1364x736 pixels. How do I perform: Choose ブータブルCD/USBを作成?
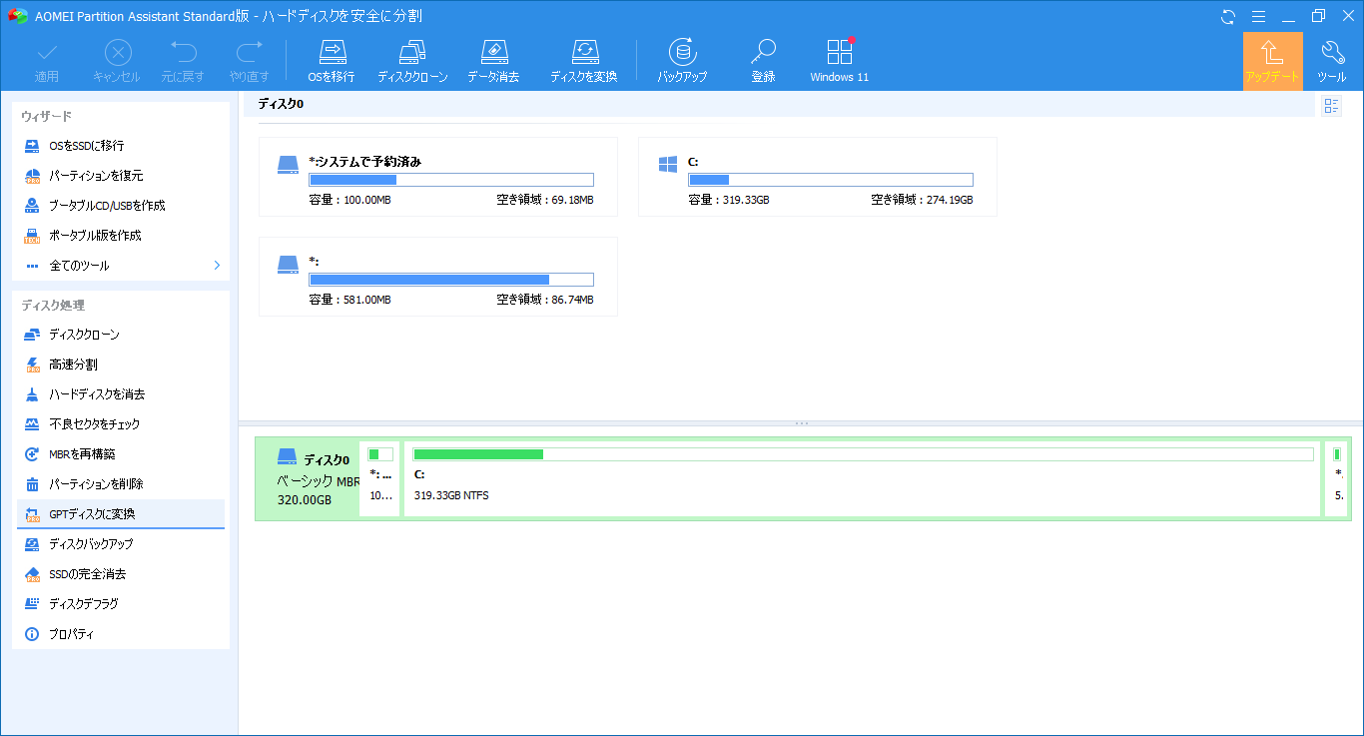pos(121,206)
